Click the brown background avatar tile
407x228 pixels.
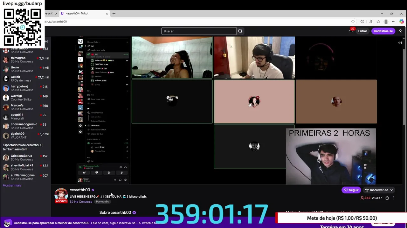tap(336, 101)
